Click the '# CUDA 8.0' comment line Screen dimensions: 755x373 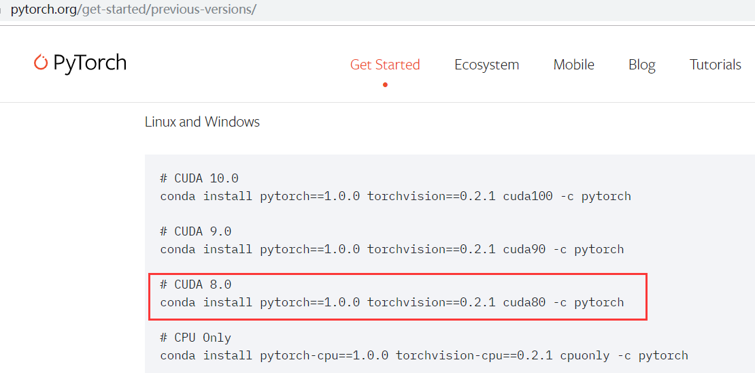click(x=195, y=285)
